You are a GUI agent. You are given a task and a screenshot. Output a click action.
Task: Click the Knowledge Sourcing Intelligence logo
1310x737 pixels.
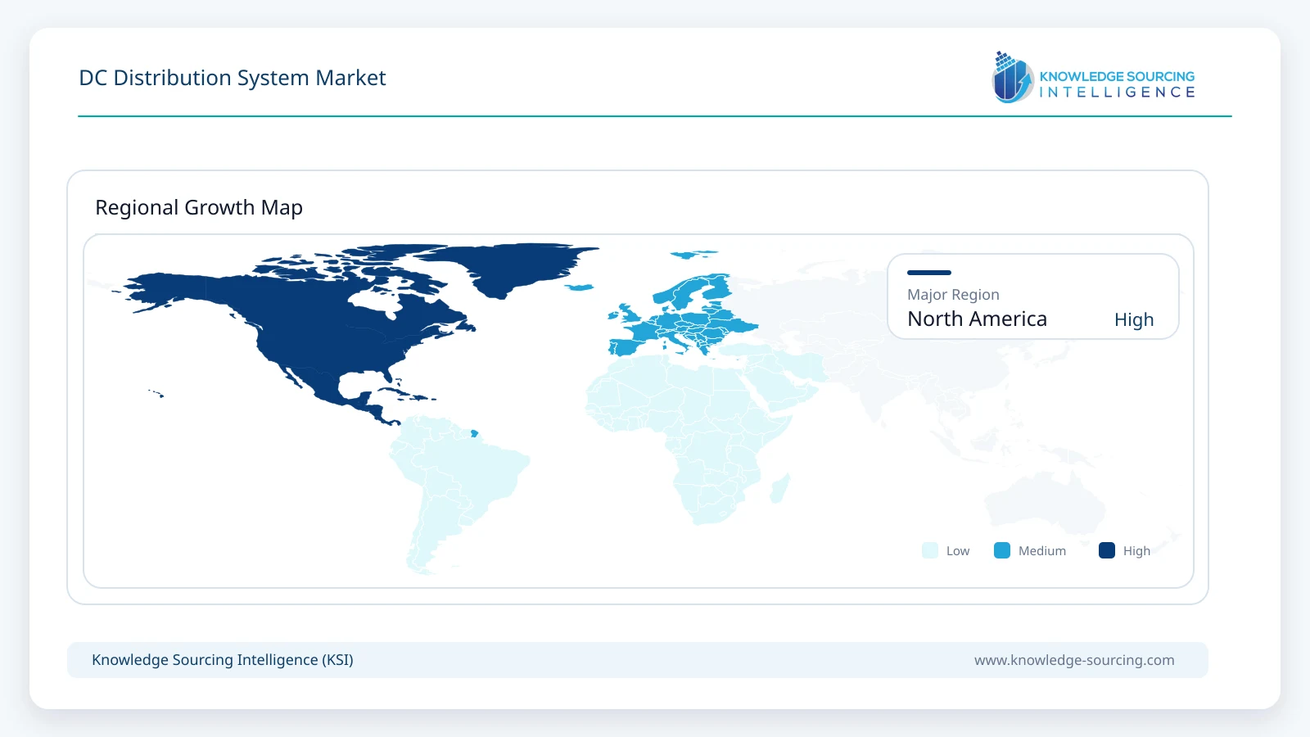pos(1093,78)
